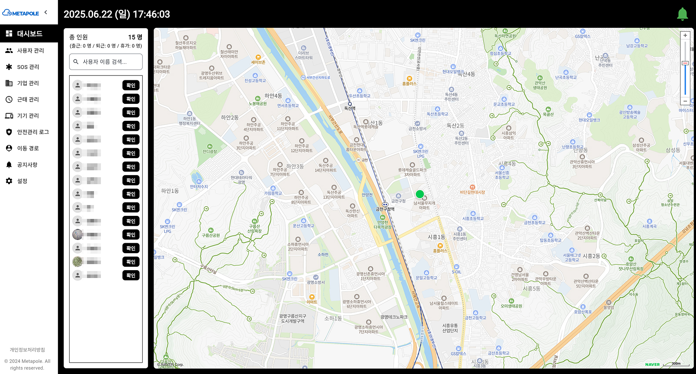Open 대시보드 from the sidebar

(29, 33)
